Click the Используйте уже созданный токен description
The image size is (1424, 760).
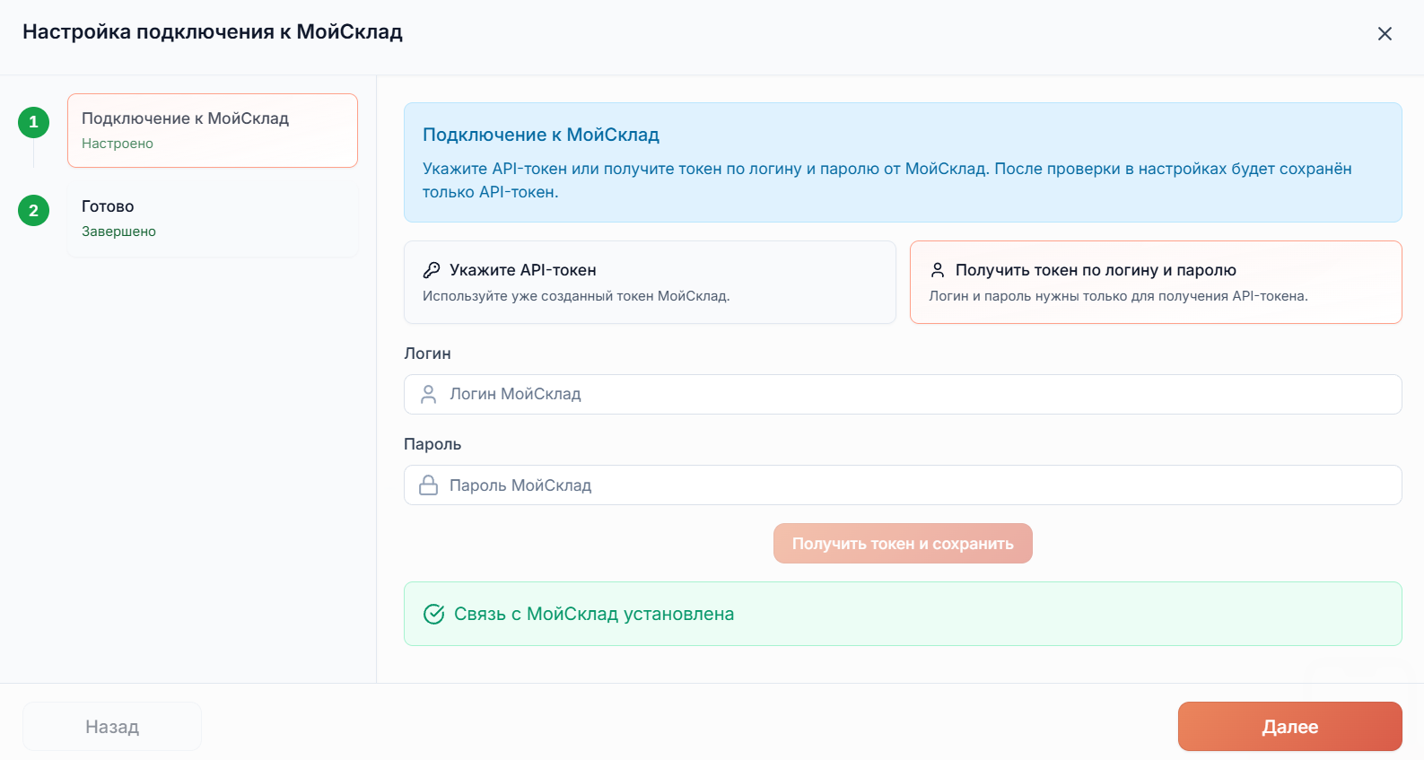point(576,296)
